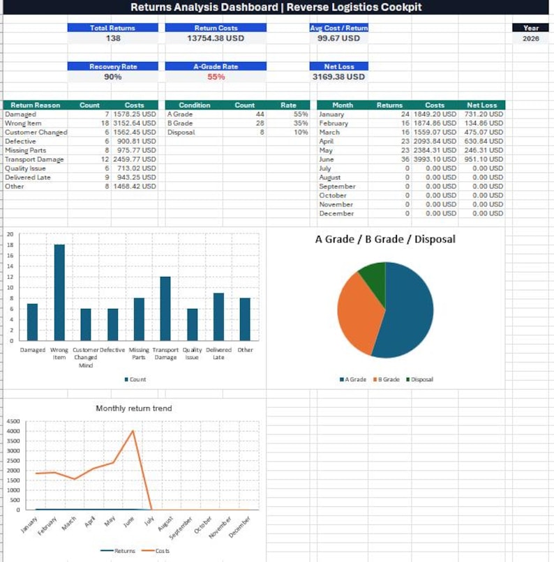Select the Defective reason cell
The width and height of the screenshot is (554, 562).
point(35,142)
